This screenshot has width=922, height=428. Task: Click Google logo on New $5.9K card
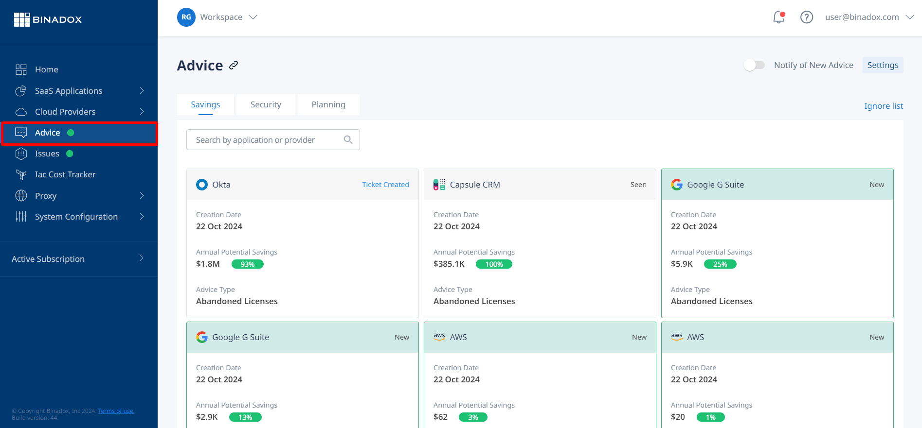pos(677,185)
